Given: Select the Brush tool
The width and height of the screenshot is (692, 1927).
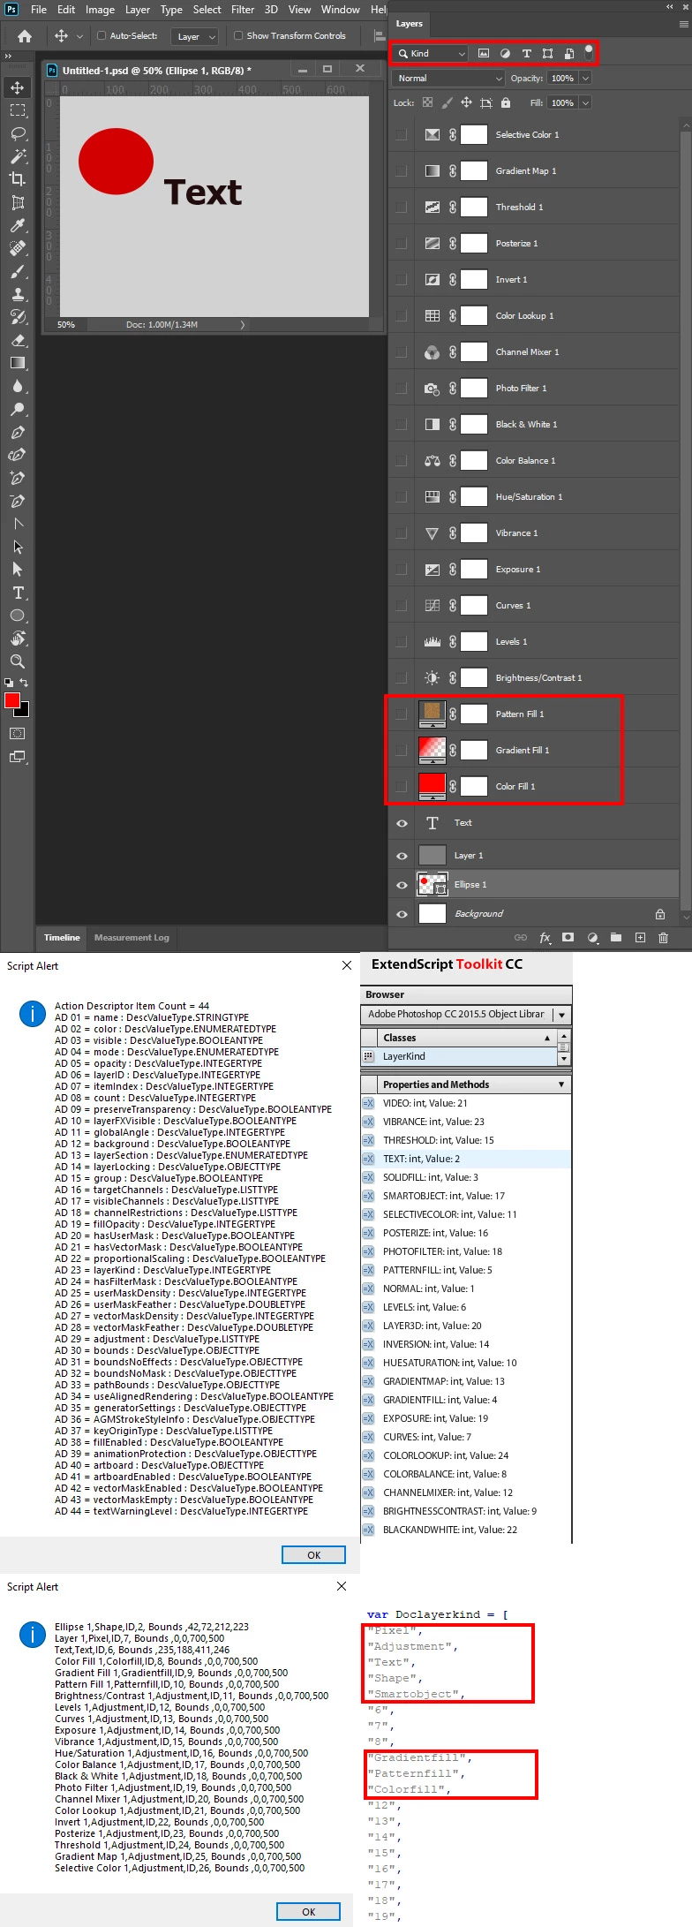Looking at the screenshot, I should click(x=18, y=271).
